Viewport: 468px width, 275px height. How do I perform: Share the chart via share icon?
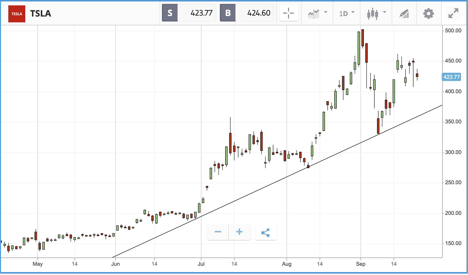pyautogui.click(x=266, y=232)
